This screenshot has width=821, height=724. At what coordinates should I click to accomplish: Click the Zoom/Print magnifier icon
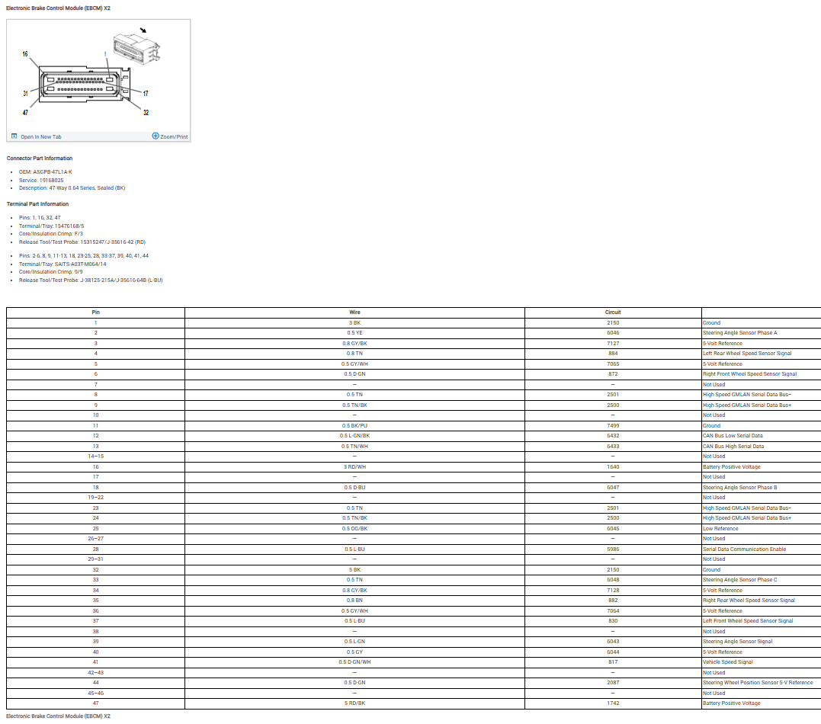click(156, 136)
